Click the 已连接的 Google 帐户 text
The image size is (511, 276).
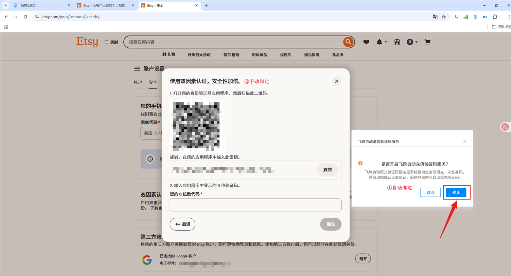tap(178, 256)
